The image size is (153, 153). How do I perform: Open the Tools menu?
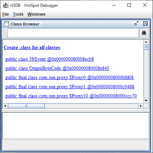[x=18, y=14]
